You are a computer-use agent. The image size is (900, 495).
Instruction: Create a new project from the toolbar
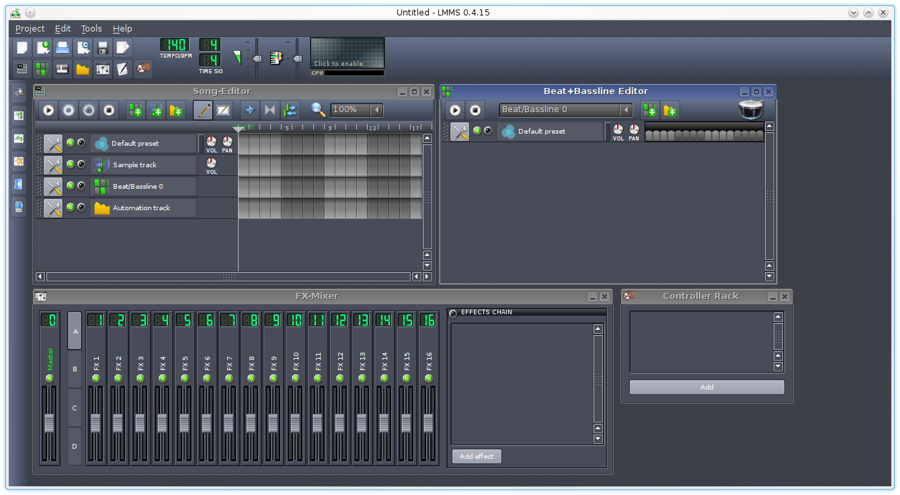click(22, 48)
